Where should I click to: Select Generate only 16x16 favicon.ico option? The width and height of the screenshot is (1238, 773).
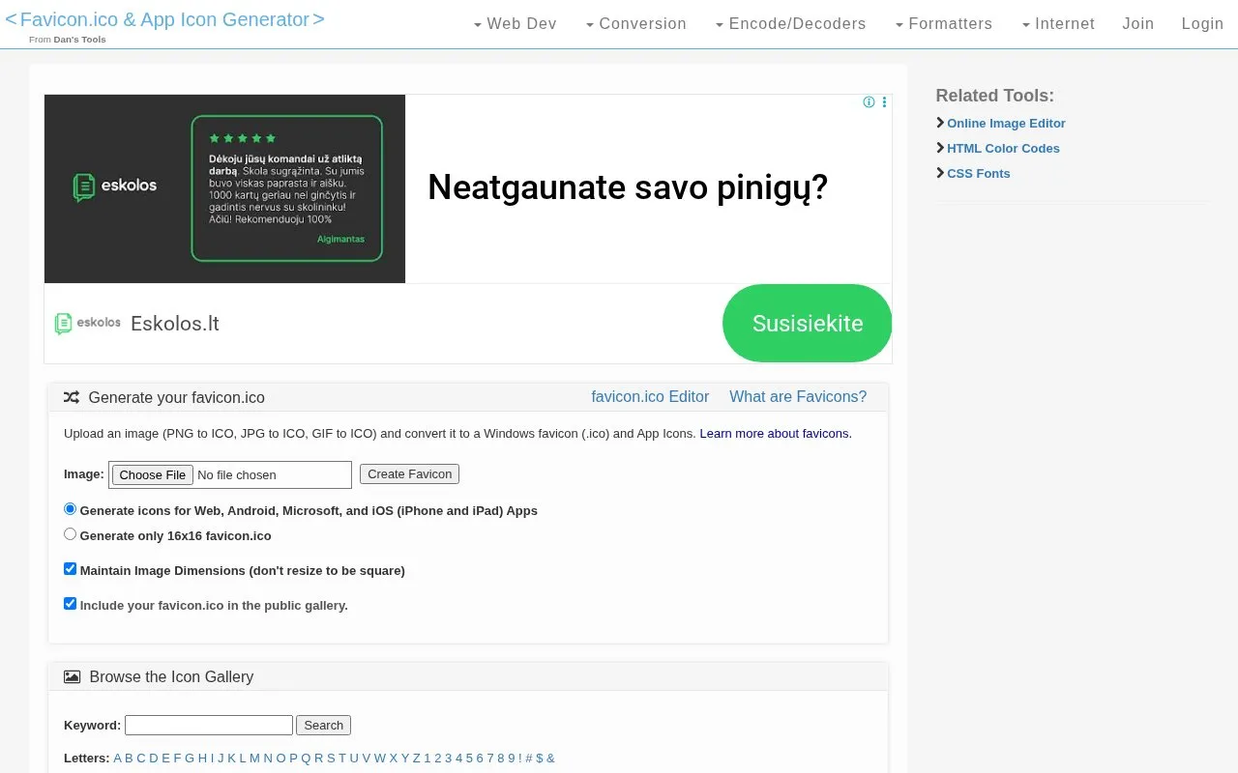70,534
